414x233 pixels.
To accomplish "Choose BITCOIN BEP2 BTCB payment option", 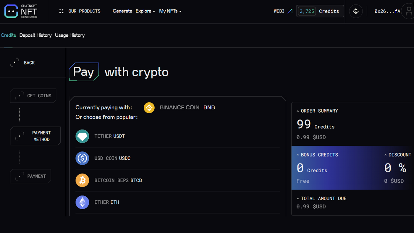I will pos(177,180).
